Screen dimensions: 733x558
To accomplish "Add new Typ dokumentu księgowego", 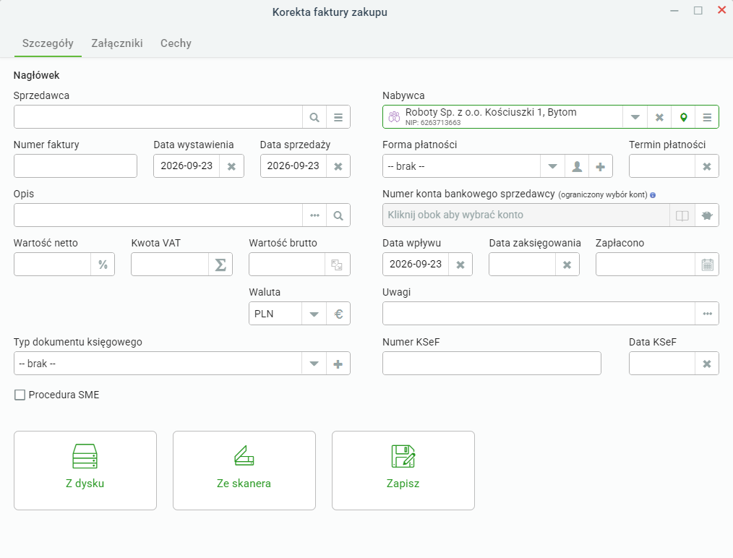I will click(338, 364).
